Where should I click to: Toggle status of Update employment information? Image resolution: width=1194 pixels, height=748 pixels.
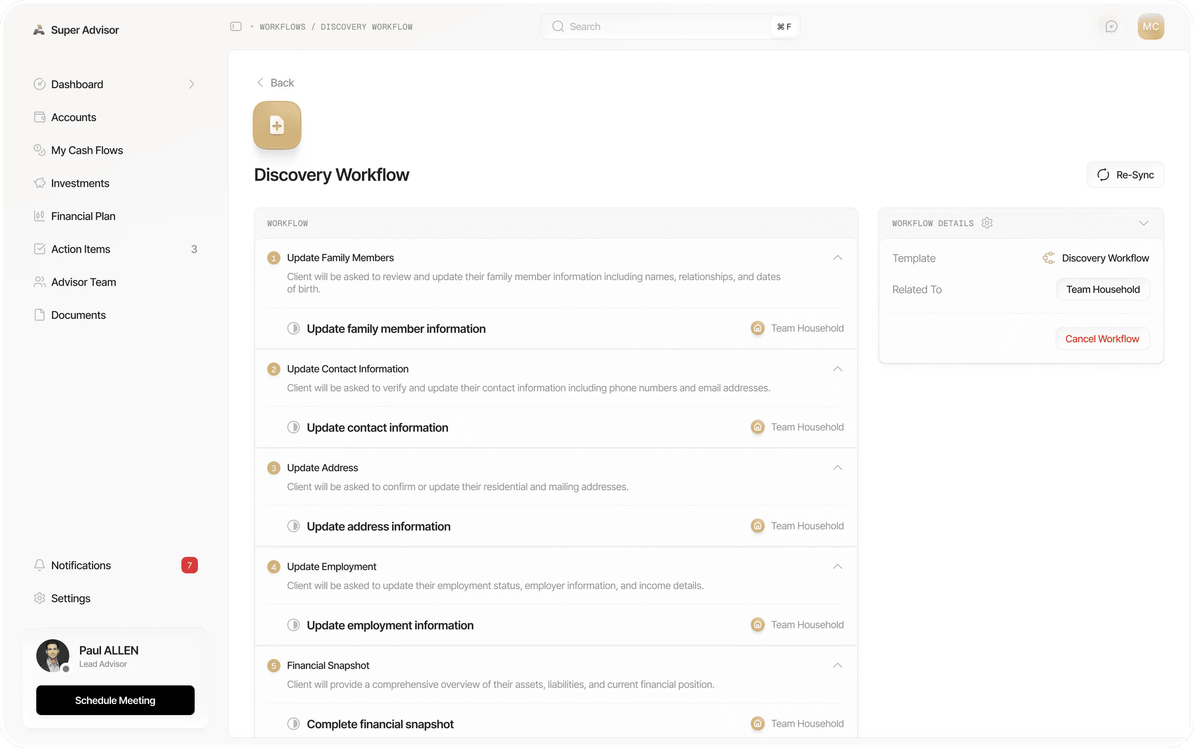pyautogui.click(x=294, y=625)
